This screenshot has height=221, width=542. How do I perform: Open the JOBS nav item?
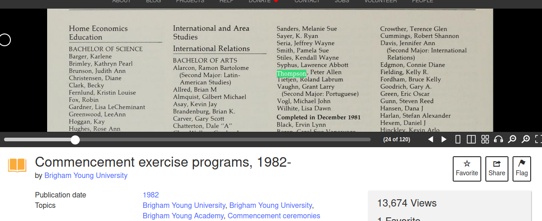pos(342,1)
